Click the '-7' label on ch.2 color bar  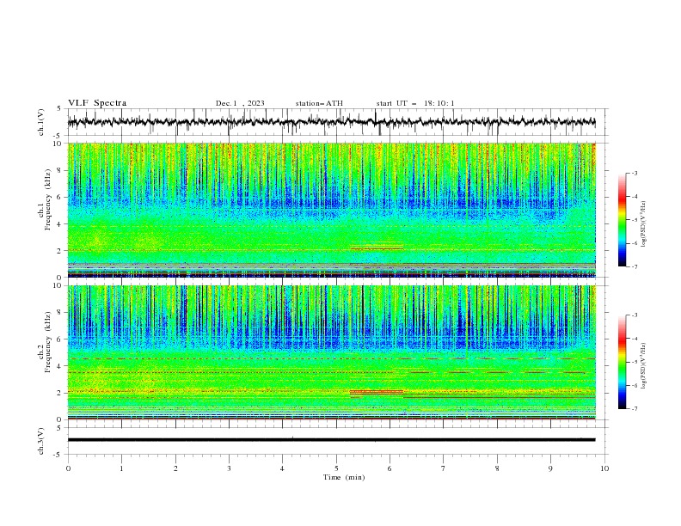[634, 408]
